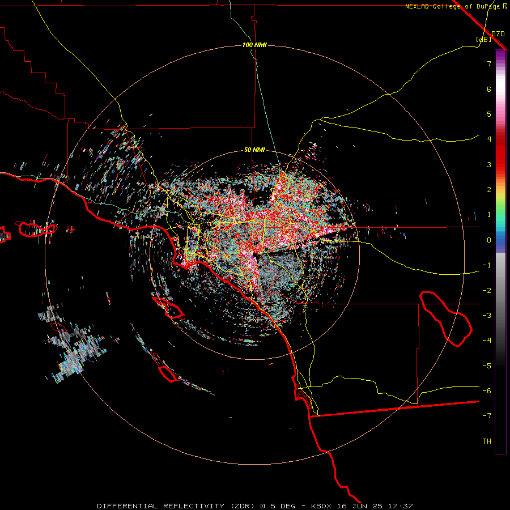
Task: Click the Differential Reflectivity KSOX caption
Action: pyautogui.click(x=255, y=506)
